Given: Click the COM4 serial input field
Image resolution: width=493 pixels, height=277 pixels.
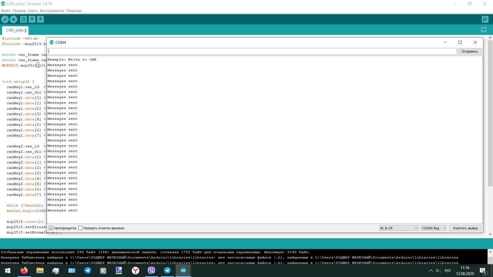Looking at the screenshot, I should [x=252, y=51].
